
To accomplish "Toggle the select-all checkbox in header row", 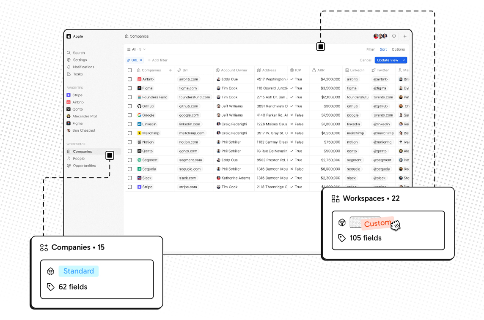I will 130,70.
